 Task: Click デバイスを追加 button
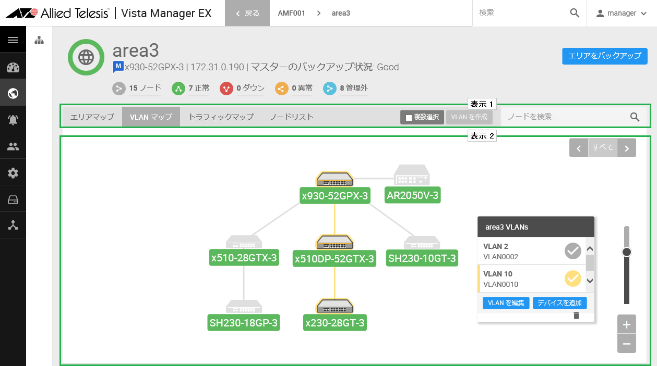[560, 302]
